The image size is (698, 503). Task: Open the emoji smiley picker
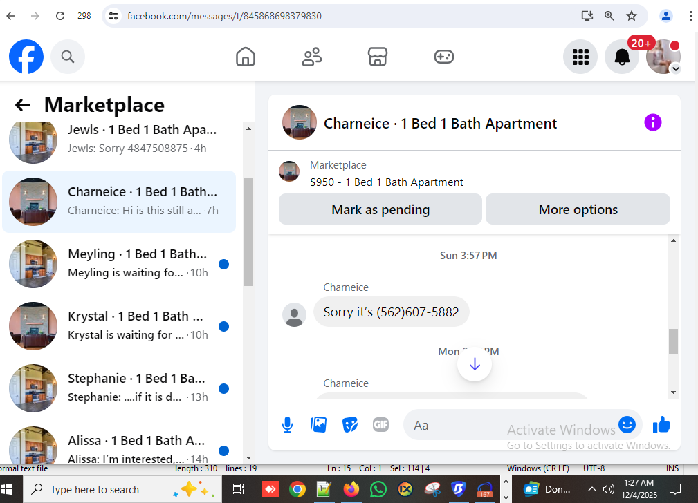pyautogui.click(x=627, y=424)
